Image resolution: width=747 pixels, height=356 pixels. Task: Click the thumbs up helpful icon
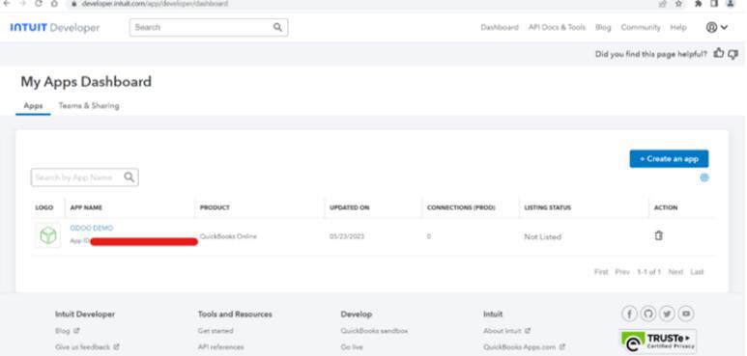click(x=718, y=54)
